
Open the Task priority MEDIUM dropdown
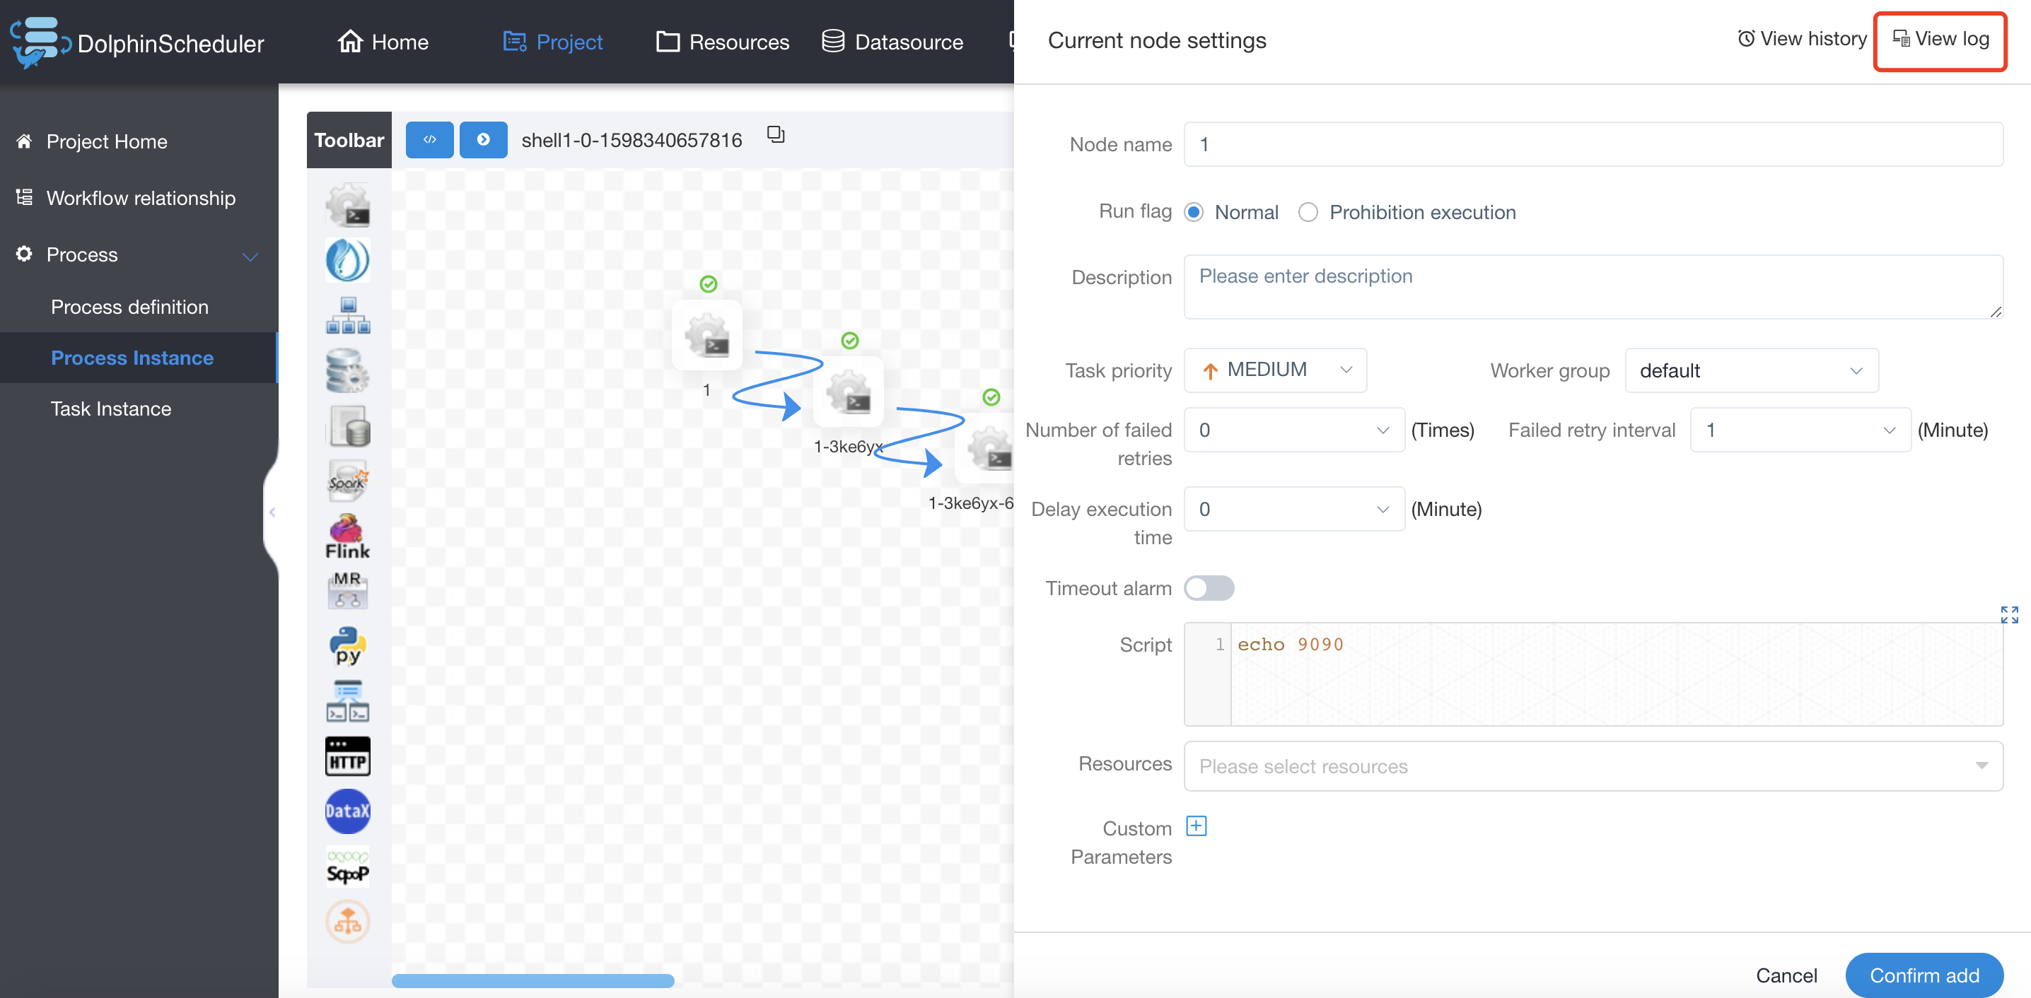pos(1275,370)
